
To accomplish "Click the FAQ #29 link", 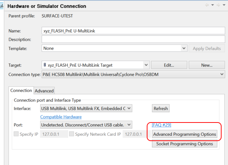I will 161,125.
